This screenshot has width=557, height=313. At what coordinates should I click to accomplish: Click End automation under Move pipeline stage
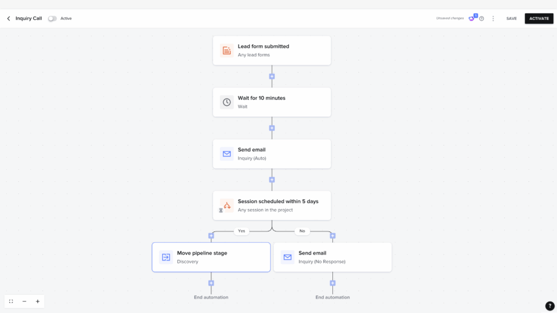(211, 297)
